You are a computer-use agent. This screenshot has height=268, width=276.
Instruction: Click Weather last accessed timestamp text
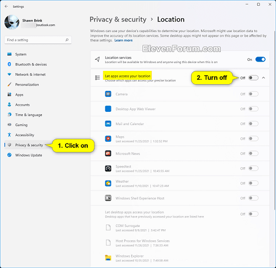click(x=142, y=186)
